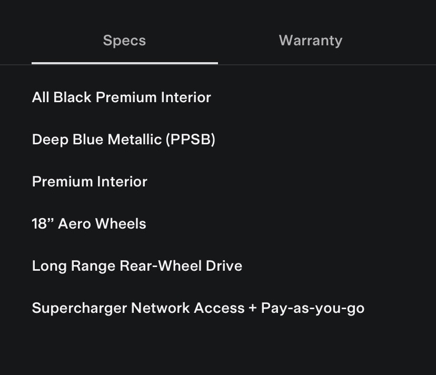Switch to the Warranty tab
The height and width of the screenshot is (375, 436).
(310, 41)
